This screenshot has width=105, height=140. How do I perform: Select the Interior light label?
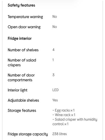[x=18, y=90]
